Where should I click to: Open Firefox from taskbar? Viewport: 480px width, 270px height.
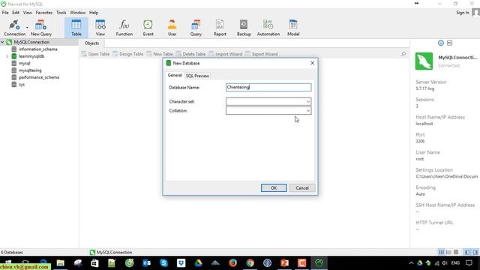(233, 263)
